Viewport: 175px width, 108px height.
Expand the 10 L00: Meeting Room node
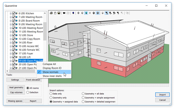[11, 28]
